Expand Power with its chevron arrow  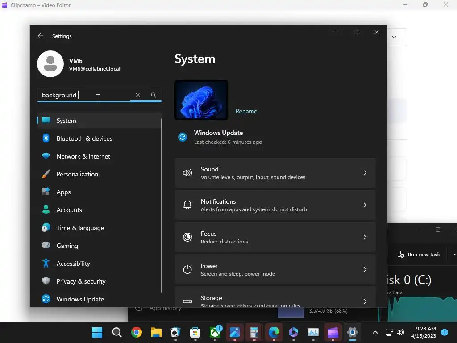click(365, 269)
